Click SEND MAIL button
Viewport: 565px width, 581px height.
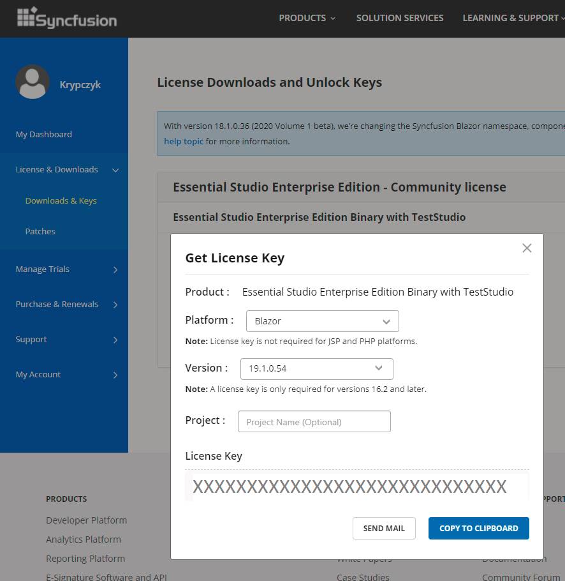[x=384, y=528]
